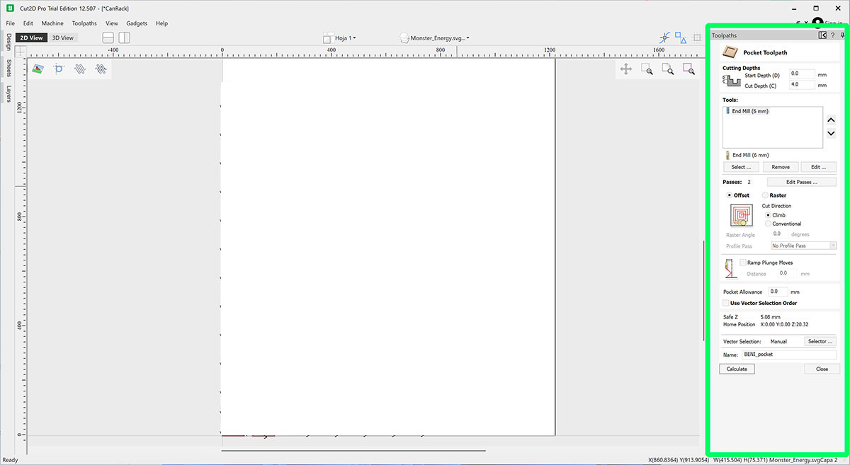Switch to the 2D View tab
Image resolution: width=850 pixels, height=465 pixels.
(x=31, y=38)
